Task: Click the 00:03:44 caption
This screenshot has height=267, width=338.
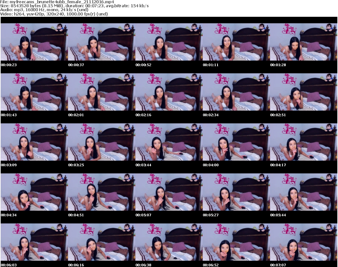Action: tap(143, 165)
